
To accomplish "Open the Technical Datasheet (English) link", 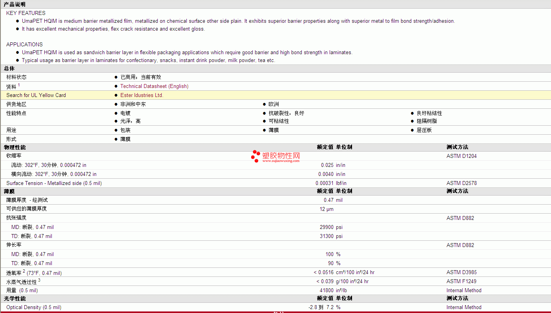I will tap(154, 86).
